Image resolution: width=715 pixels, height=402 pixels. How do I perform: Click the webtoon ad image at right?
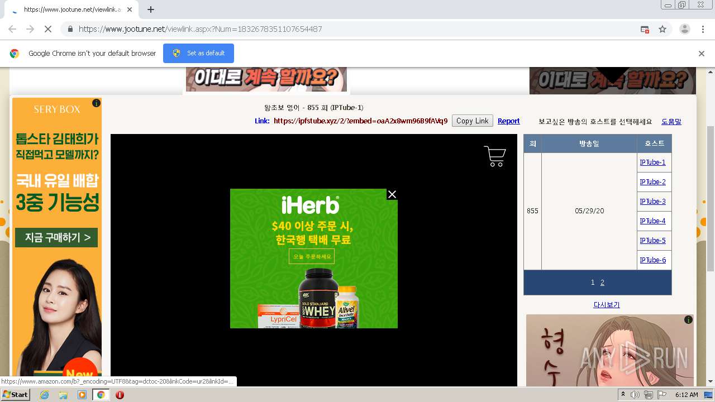[610, 350]
